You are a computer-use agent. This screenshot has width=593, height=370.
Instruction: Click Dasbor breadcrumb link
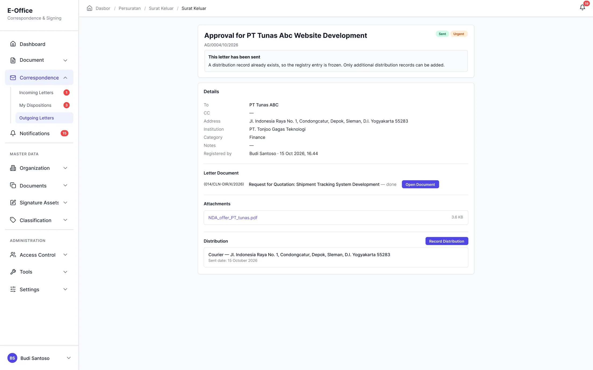[x=103, y=8]
